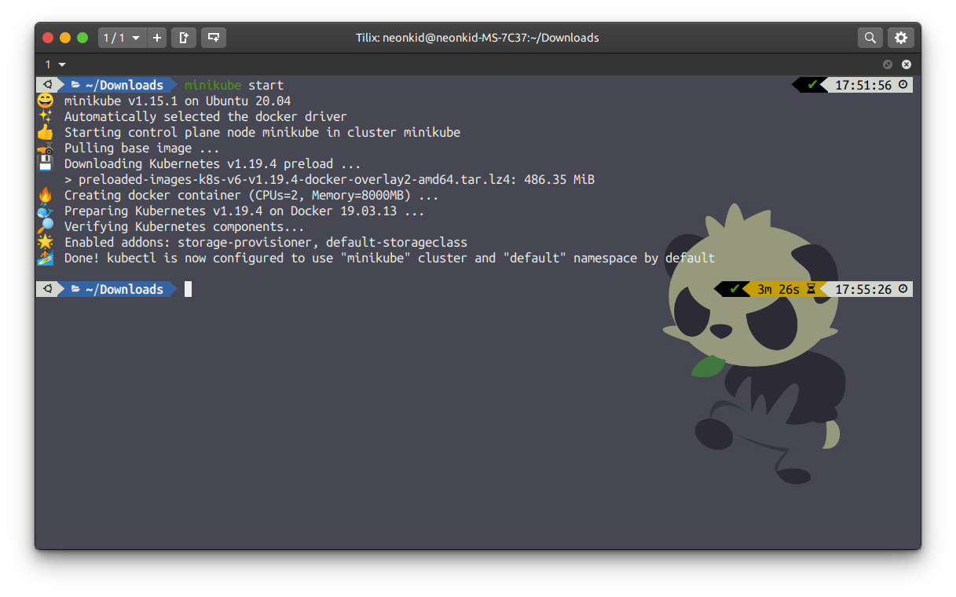Click 'Enabled addons: storage-provisioner' line
Screen dimensions: 956x597
266,242
